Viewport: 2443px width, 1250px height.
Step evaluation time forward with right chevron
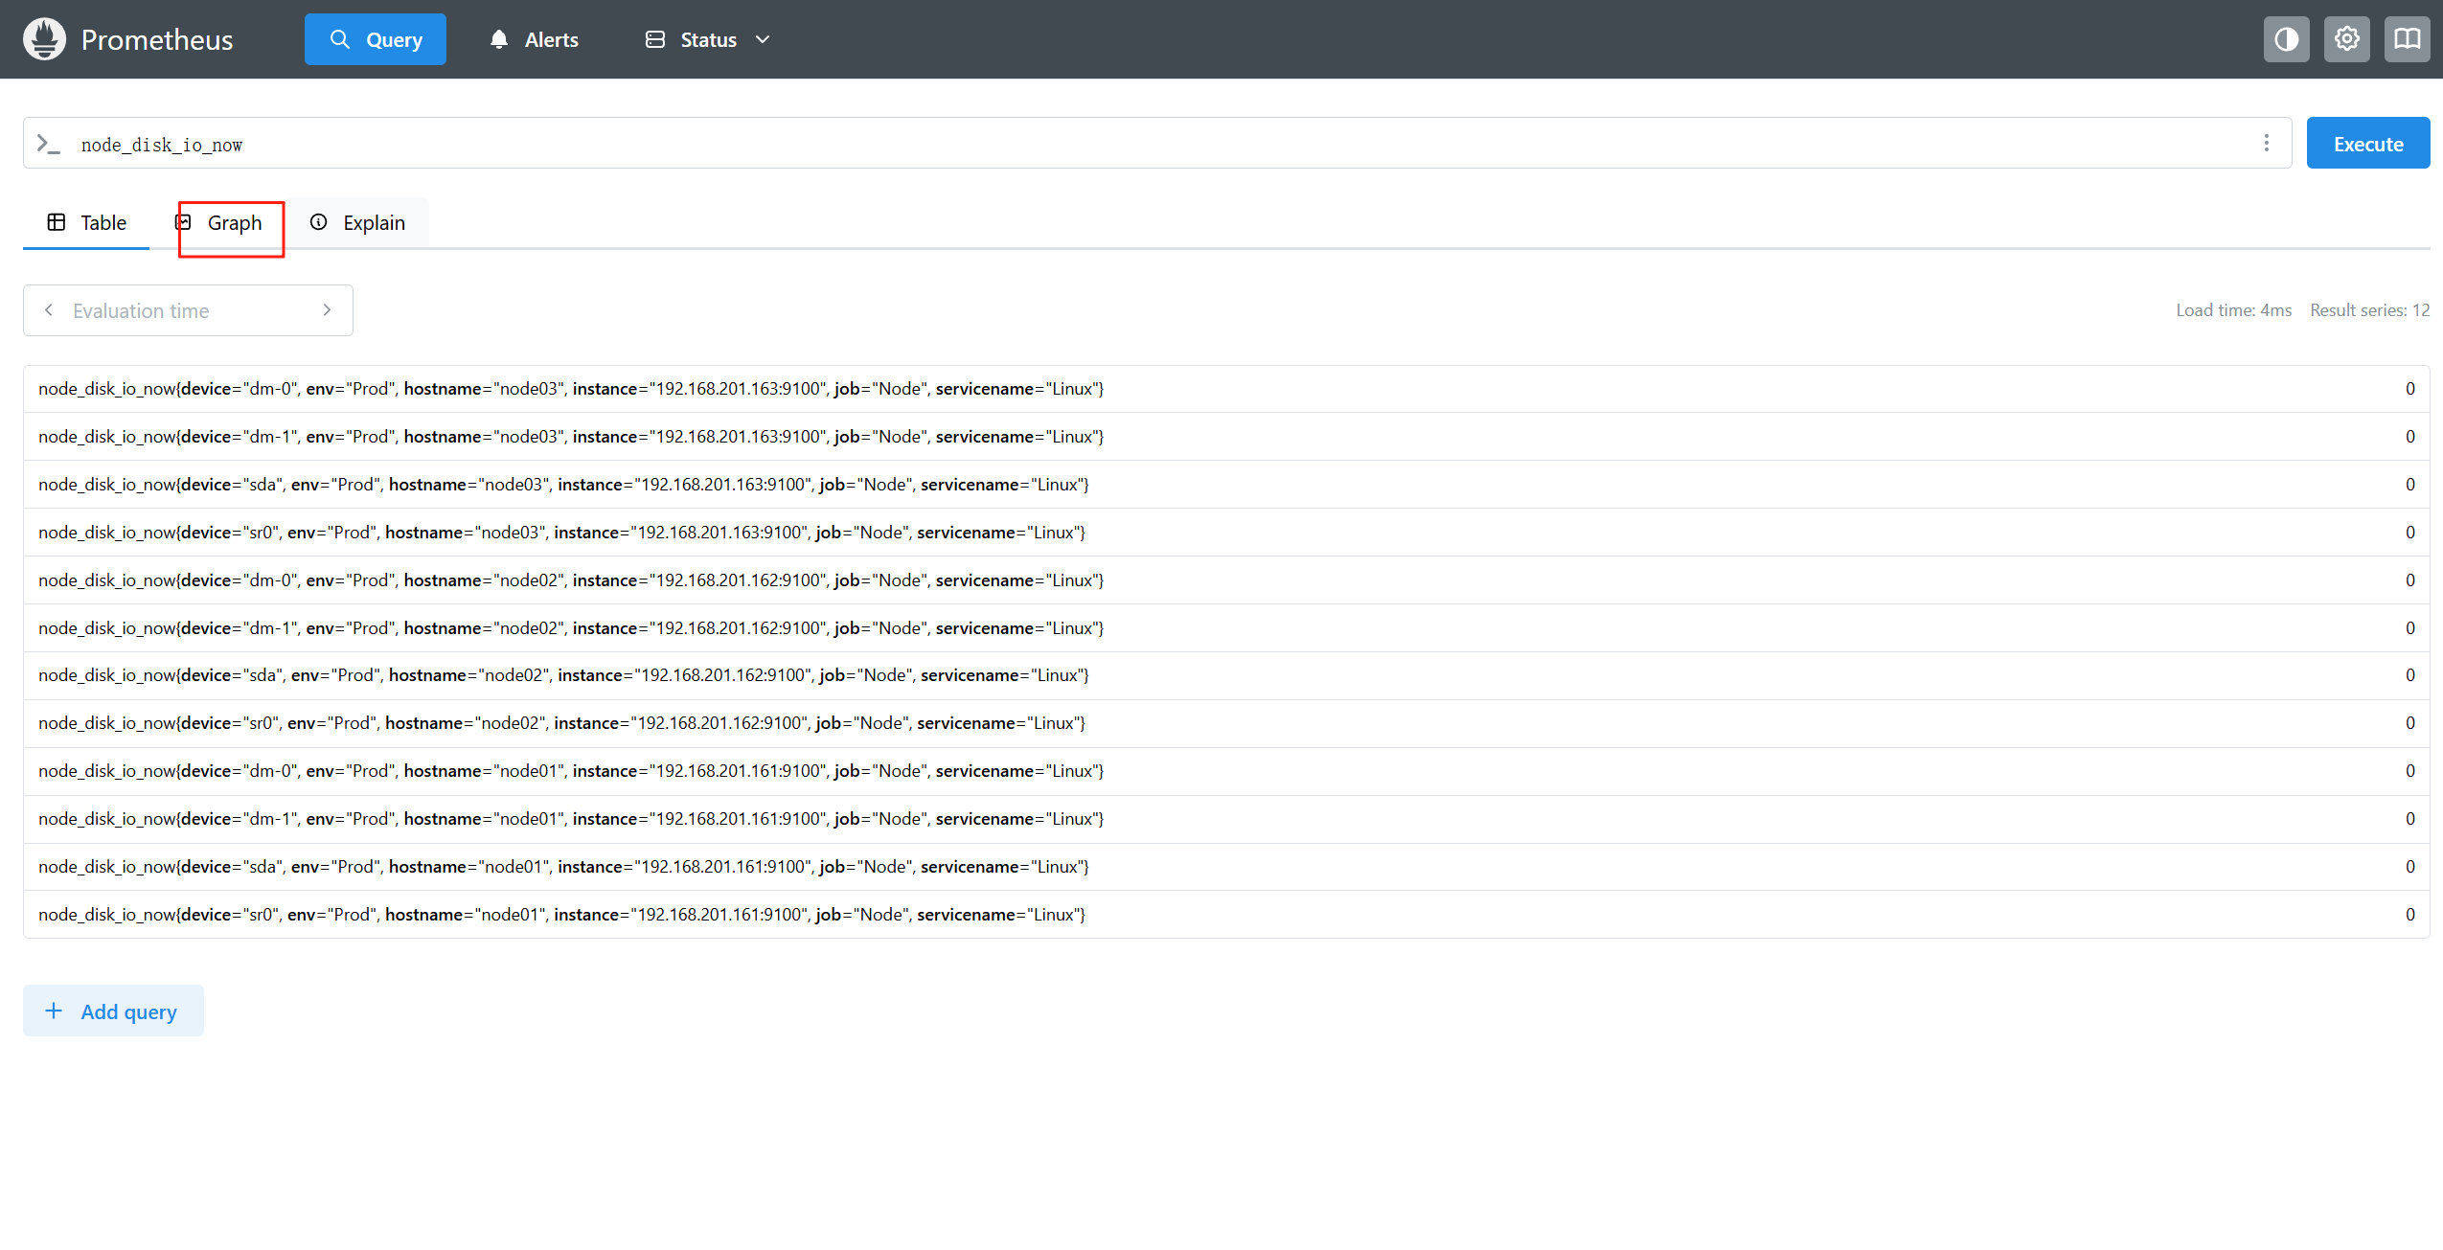point(327,310)
